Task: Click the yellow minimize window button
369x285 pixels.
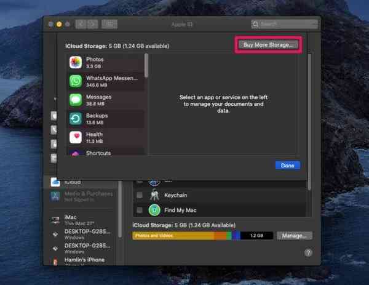Action: pos(59,24)
